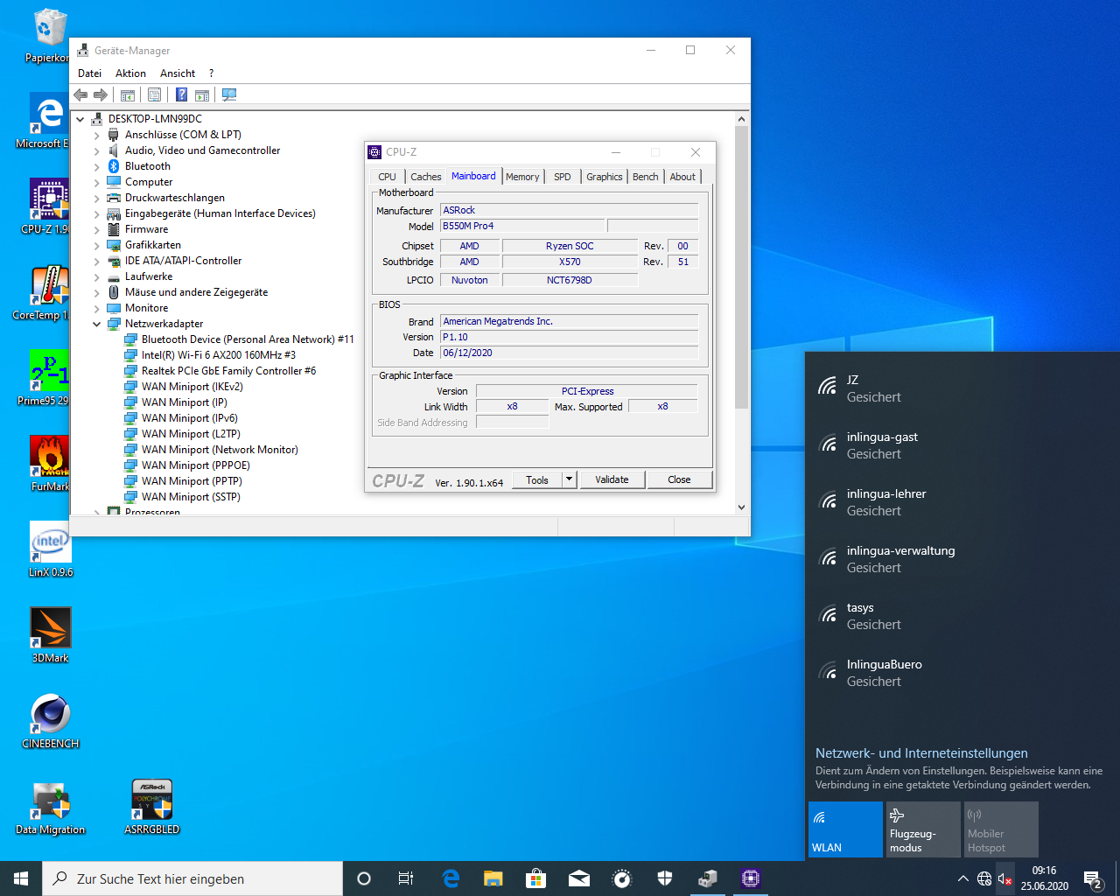Click the Properties icon in Geräte-Manager toolbar
Viewport: 1120px width, 896px height.
(154, 94)
